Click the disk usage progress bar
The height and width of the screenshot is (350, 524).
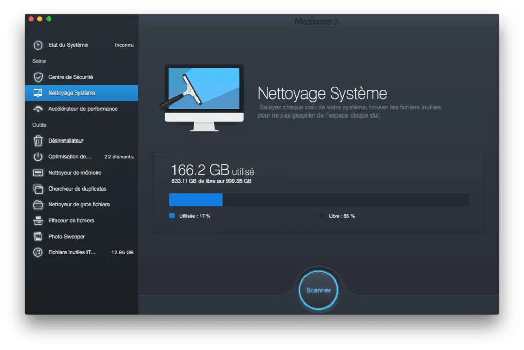318,200
